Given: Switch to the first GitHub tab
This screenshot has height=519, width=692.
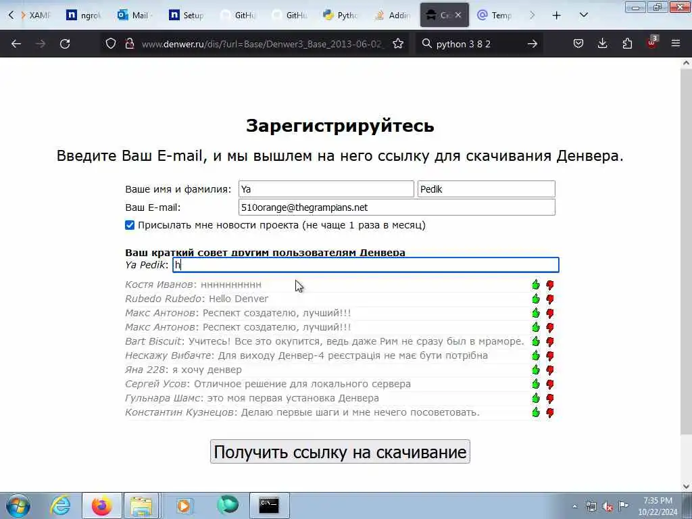Looking at the screenshot, I should (239, 15).
